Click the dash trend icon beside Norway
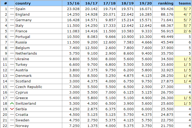 point(12,126)
